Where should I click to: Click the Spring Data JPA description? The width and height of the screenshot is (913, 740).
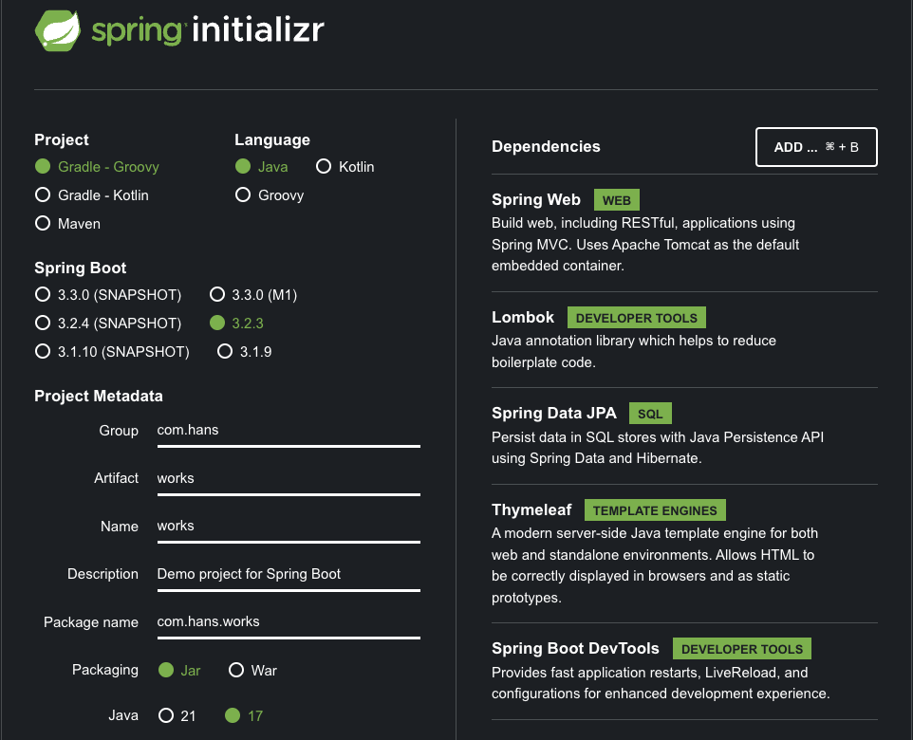coord(658,448)
